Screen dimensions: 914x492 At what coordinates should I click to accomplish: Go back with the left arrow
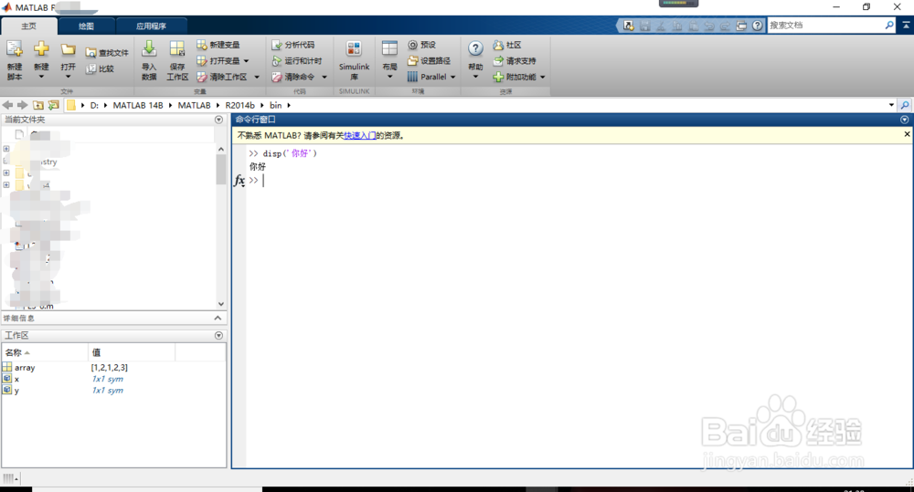click(x=7, y=105)
